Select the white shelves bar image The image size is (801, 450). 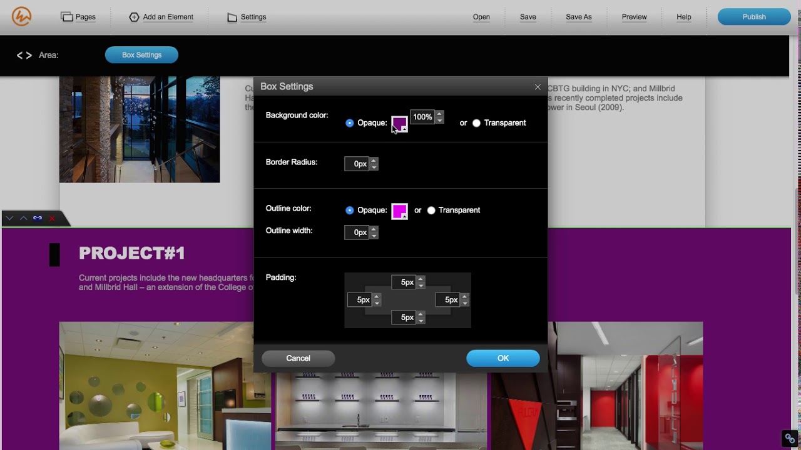(x=381, y=411)
